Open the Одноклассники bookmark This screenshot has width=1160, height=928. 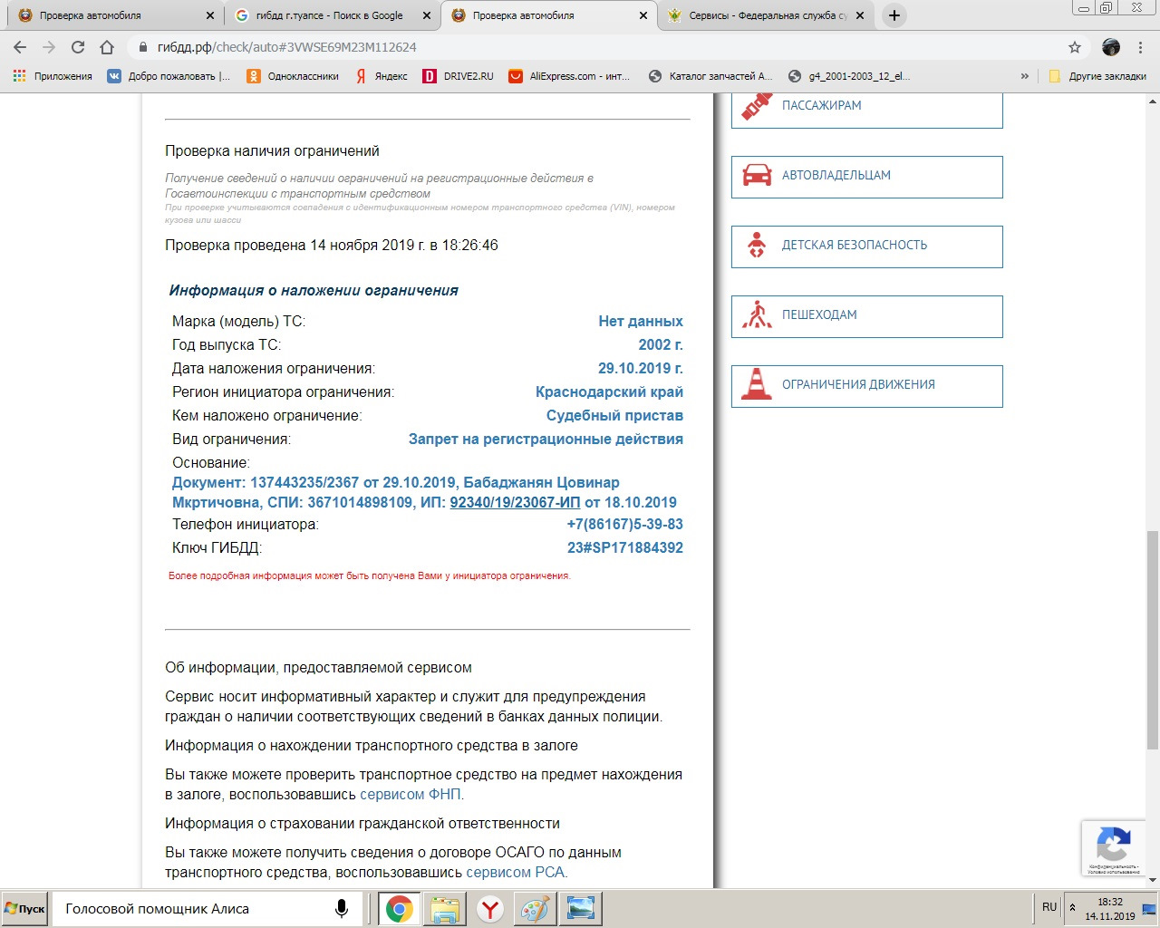pos(293,76)
